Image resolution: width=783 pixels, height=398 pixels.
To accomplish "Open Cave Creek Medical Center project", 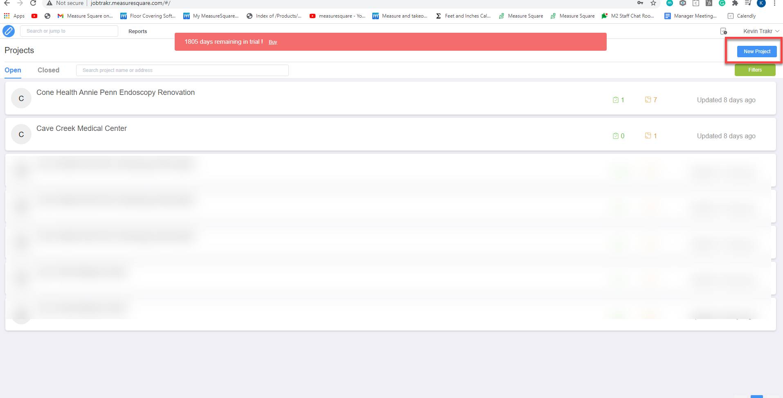I will tap(82, 128).
